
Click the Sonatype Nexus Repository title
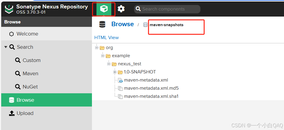(x=52, y=7)
